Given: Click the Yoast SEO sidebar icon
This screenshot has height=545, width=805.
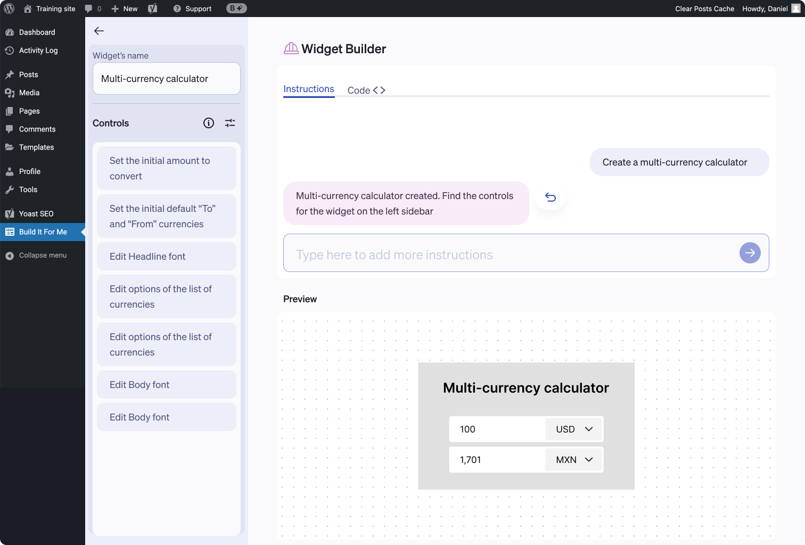Looking at the screenshot, I should coord(10,214).
